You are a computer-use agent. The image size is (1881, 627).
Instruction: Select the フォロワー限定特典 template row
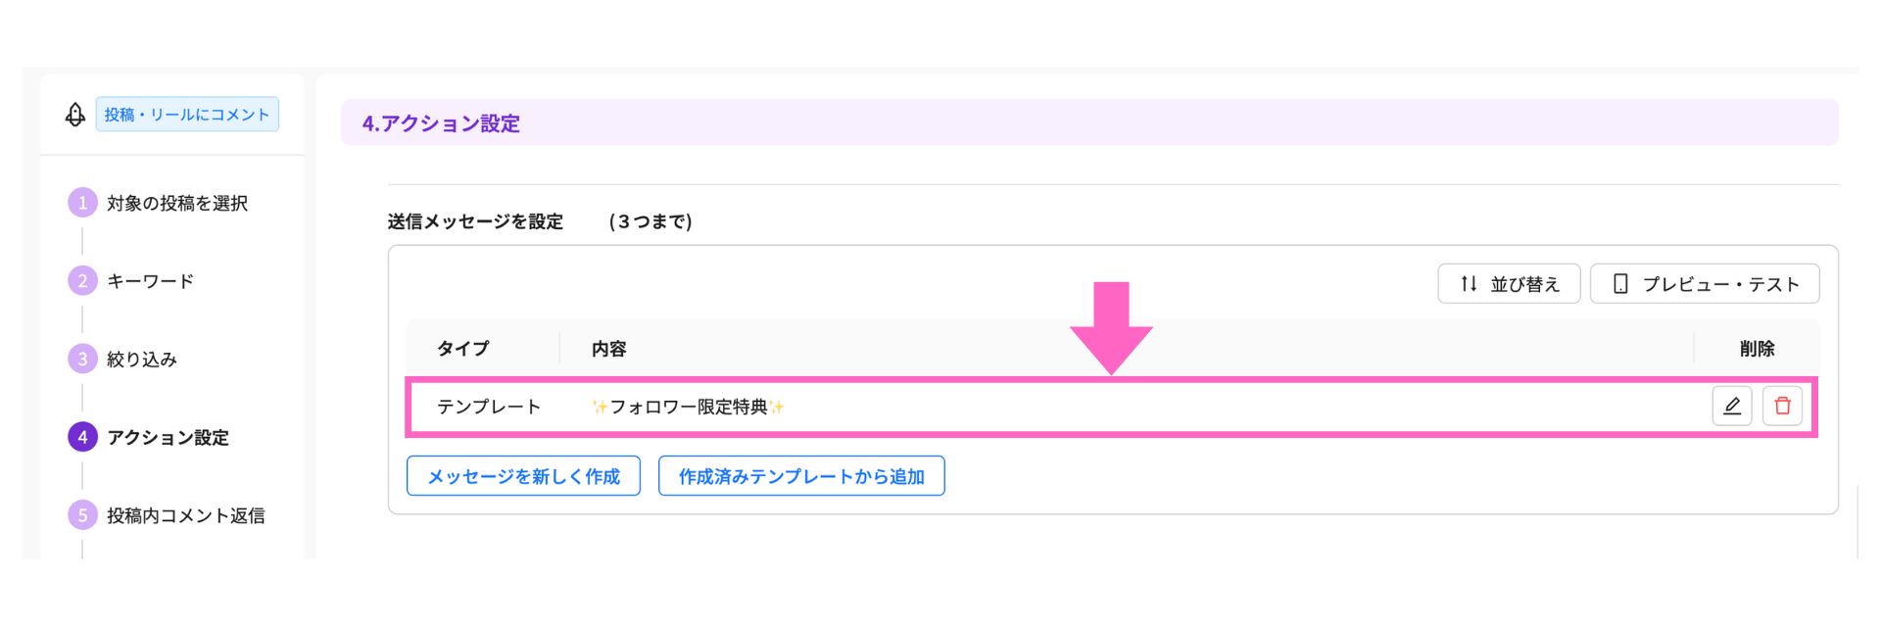1112,407
